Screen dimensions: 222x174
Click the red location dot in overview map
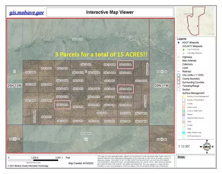tap(197, 26)
